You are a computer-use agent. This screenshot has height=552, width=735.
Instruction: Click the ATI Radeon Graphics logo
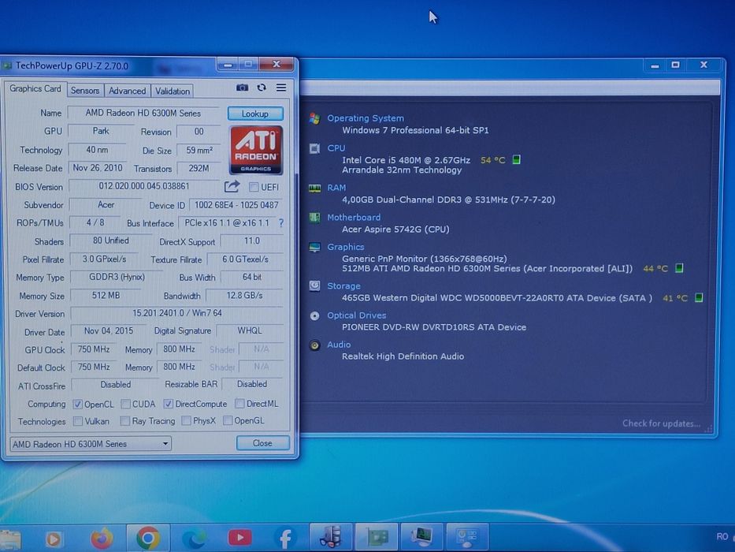point(256,150)
